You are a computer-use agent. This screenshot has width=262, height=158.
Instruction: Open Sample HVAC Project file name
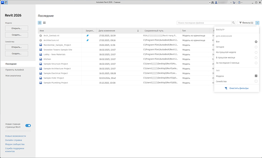pyautogui.click(x=54, y=78)
